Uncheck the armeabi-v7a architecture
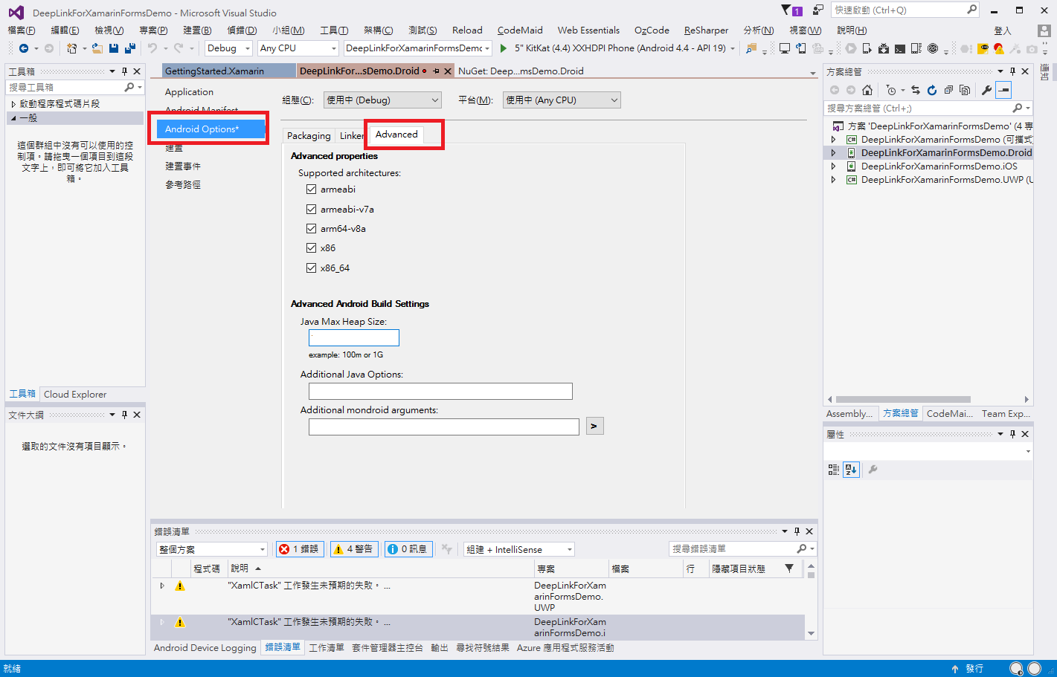This screenshot has height=677, width=1057. [312, 210]
